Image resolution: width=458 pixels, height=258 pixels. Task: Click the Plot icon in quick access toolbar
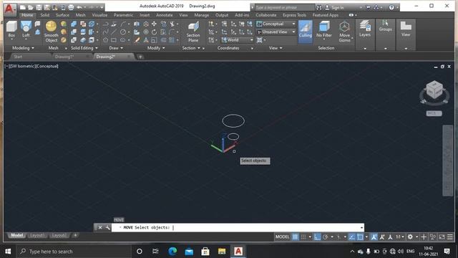(x=71, y=7)
